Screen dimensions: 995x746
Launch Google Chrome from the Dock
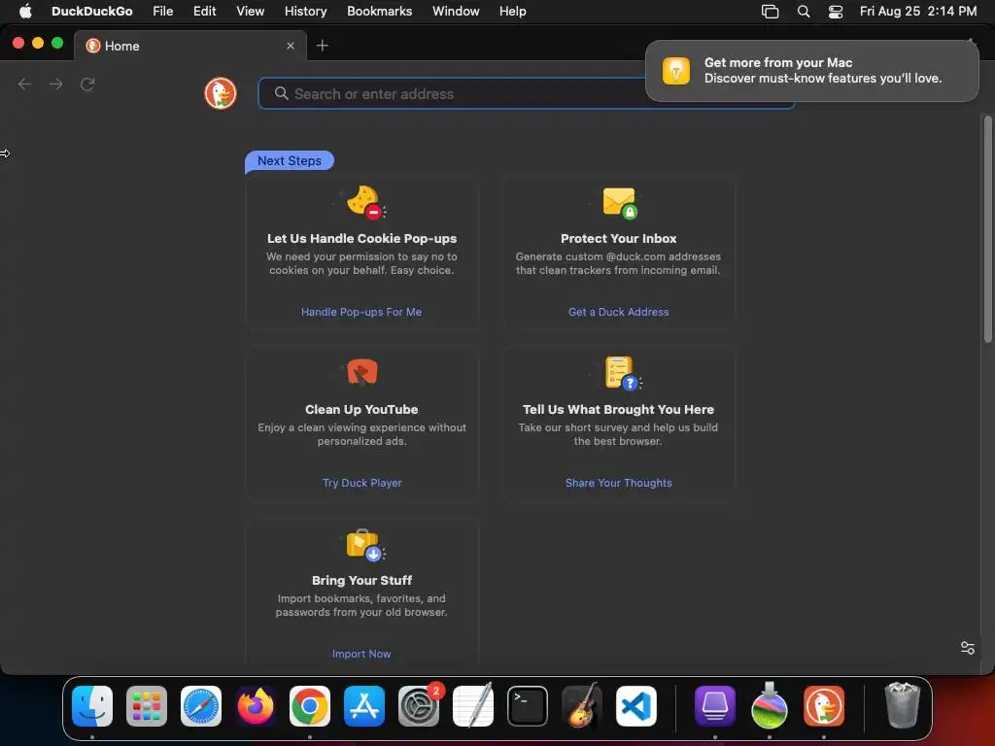[x=310, y=706]
